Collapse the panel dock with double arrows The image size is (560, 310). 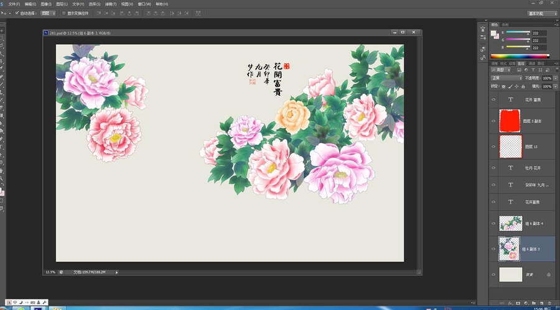[556, 21]
